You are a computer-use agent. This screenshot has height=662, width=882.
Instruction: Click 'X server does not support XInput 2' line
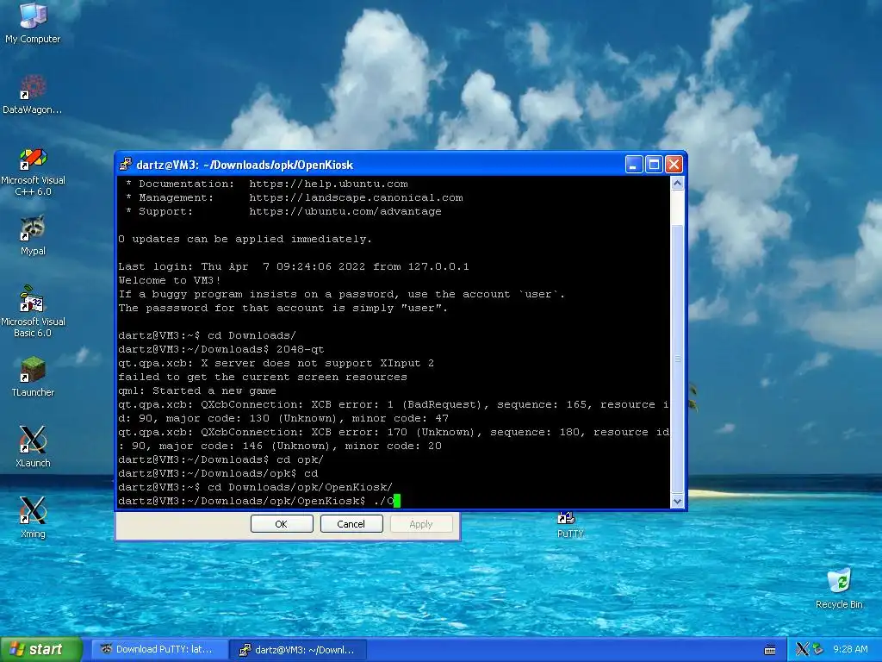click(x=276, y=363)
